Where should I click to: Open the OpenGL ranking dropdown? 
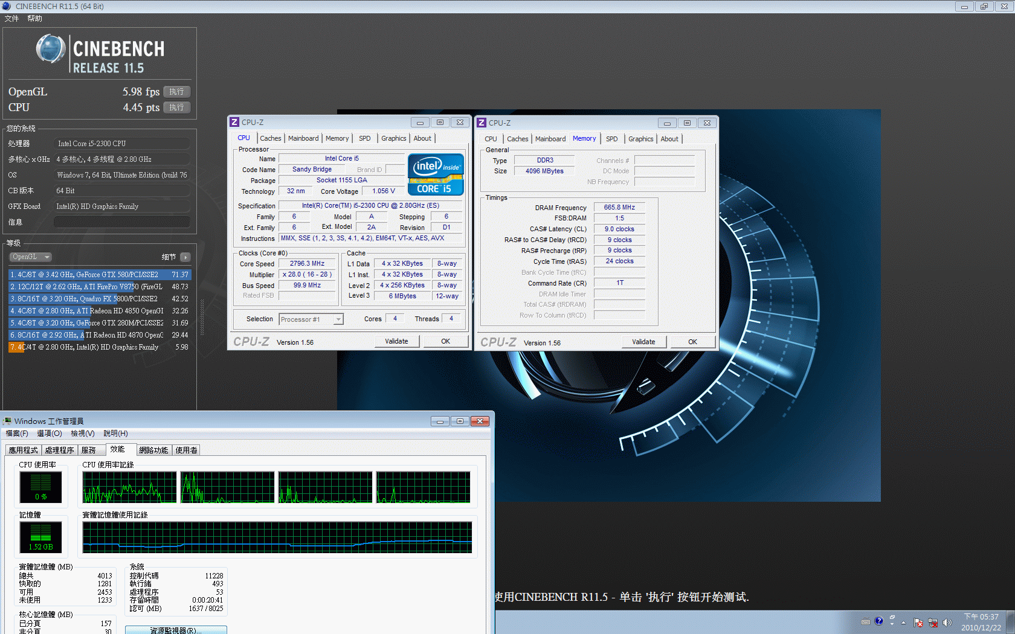coord(30,257)
